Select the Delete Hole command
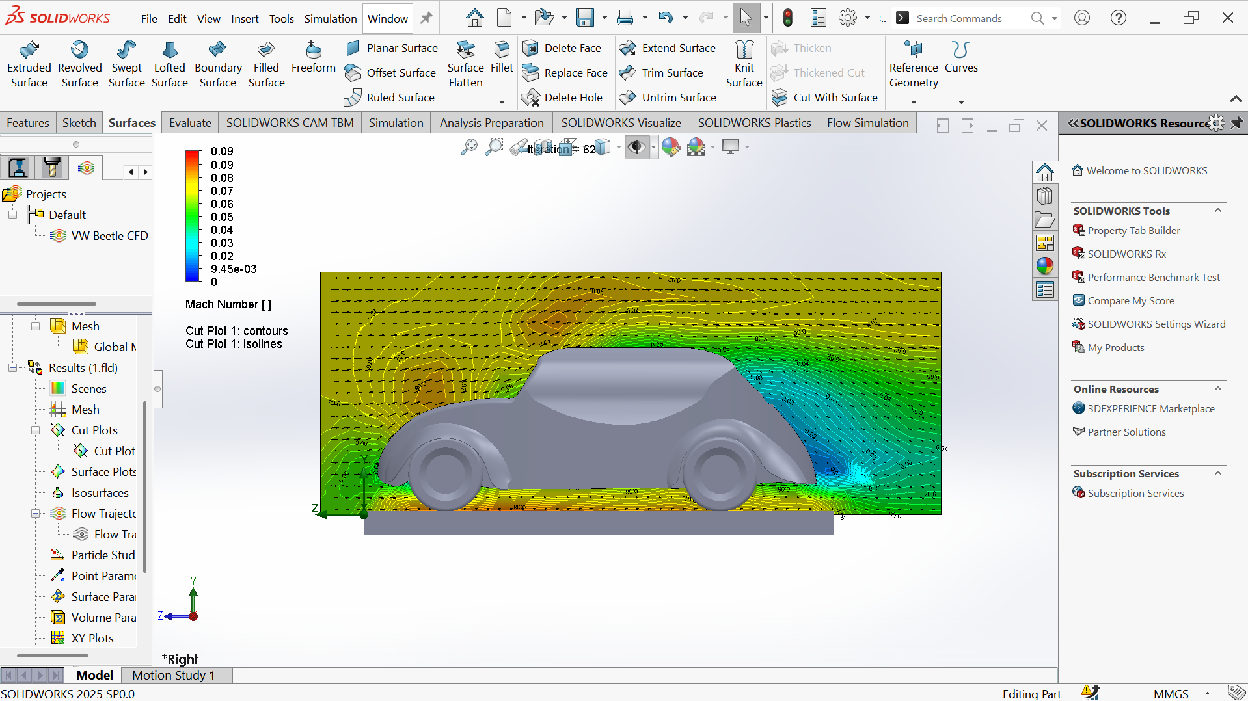1248x701 pixels. click(x=563, y=98)
